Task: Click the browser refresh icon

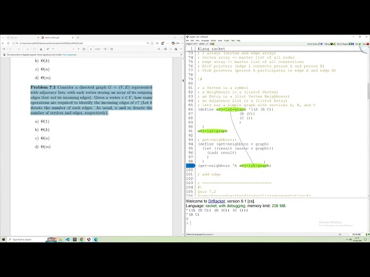Action: pos(8,43)
